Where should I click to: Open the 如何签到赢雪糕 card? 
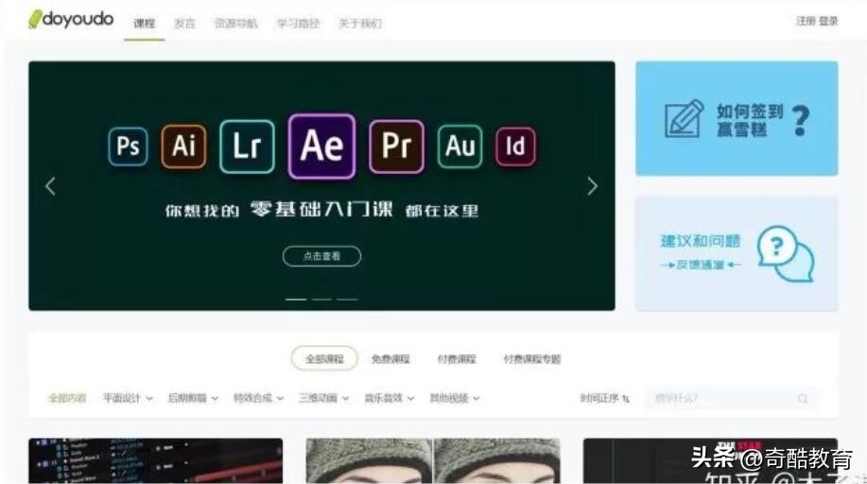point(737,118)
